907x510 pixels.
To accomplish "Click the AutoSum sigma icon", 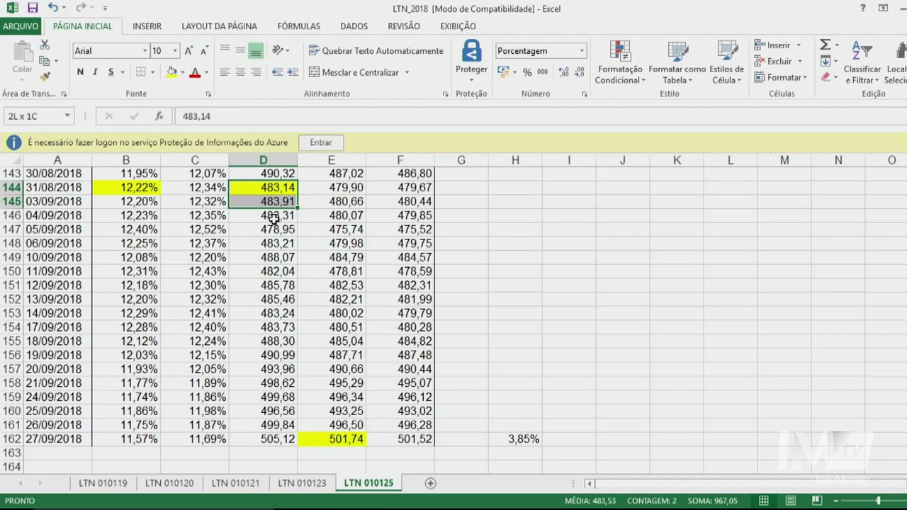I will tap(825, 45).
